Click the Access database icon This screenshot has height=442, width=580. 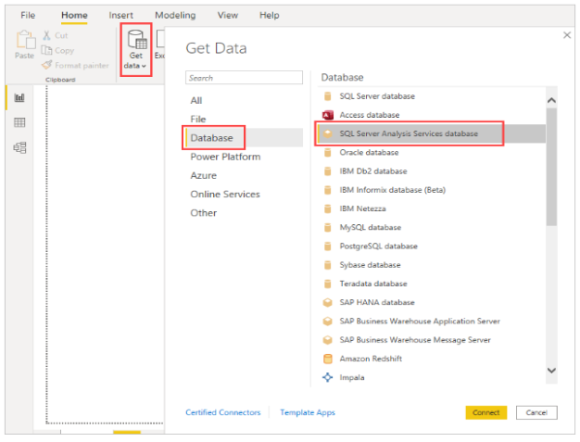[x=328, y=115]
